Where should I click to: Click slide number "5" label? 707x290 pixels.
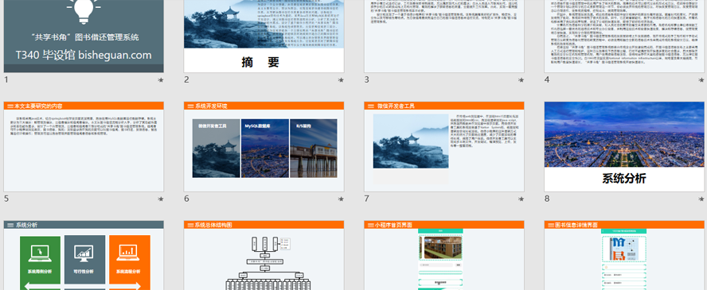click(6, 199)
